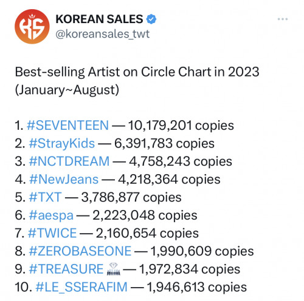The image size is (304, 301).
Task: Open the KOREAN SALES display name
Action: click(x=99, y=19)
